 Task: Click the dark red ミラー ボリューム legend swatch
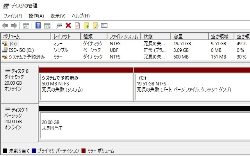[83, 151]
